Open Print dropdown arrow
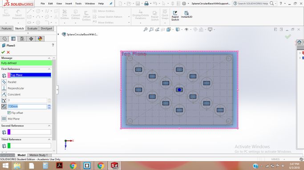The image size is (304, 170). [x=150, y=4]
